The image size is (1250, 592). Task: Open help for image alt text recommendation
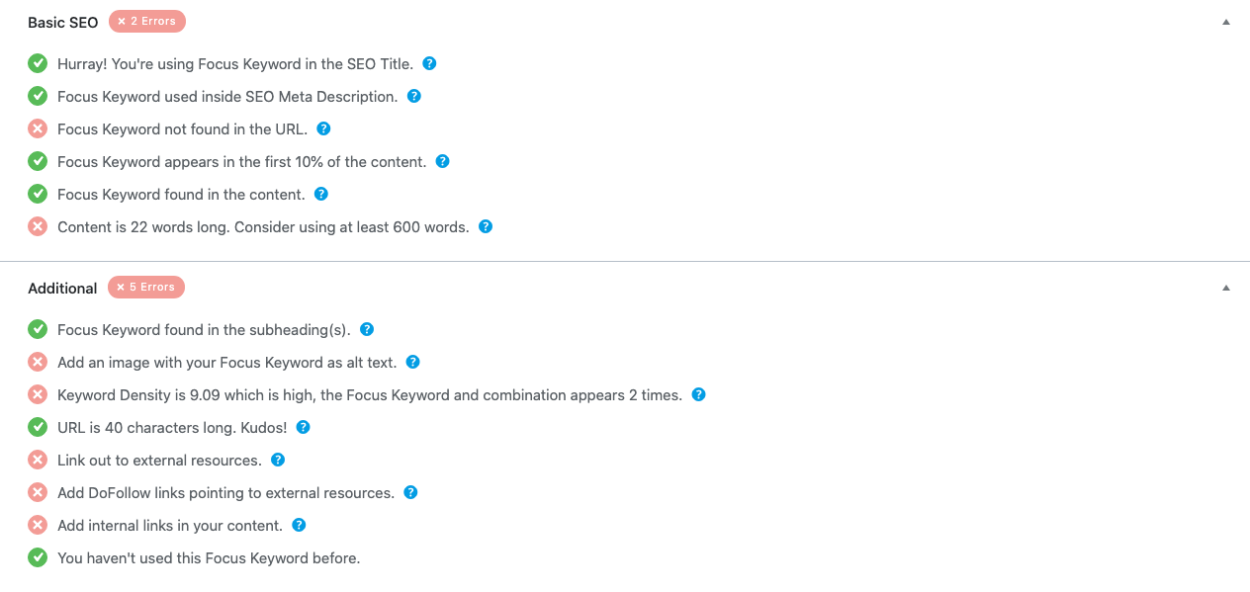pos(413,362)
